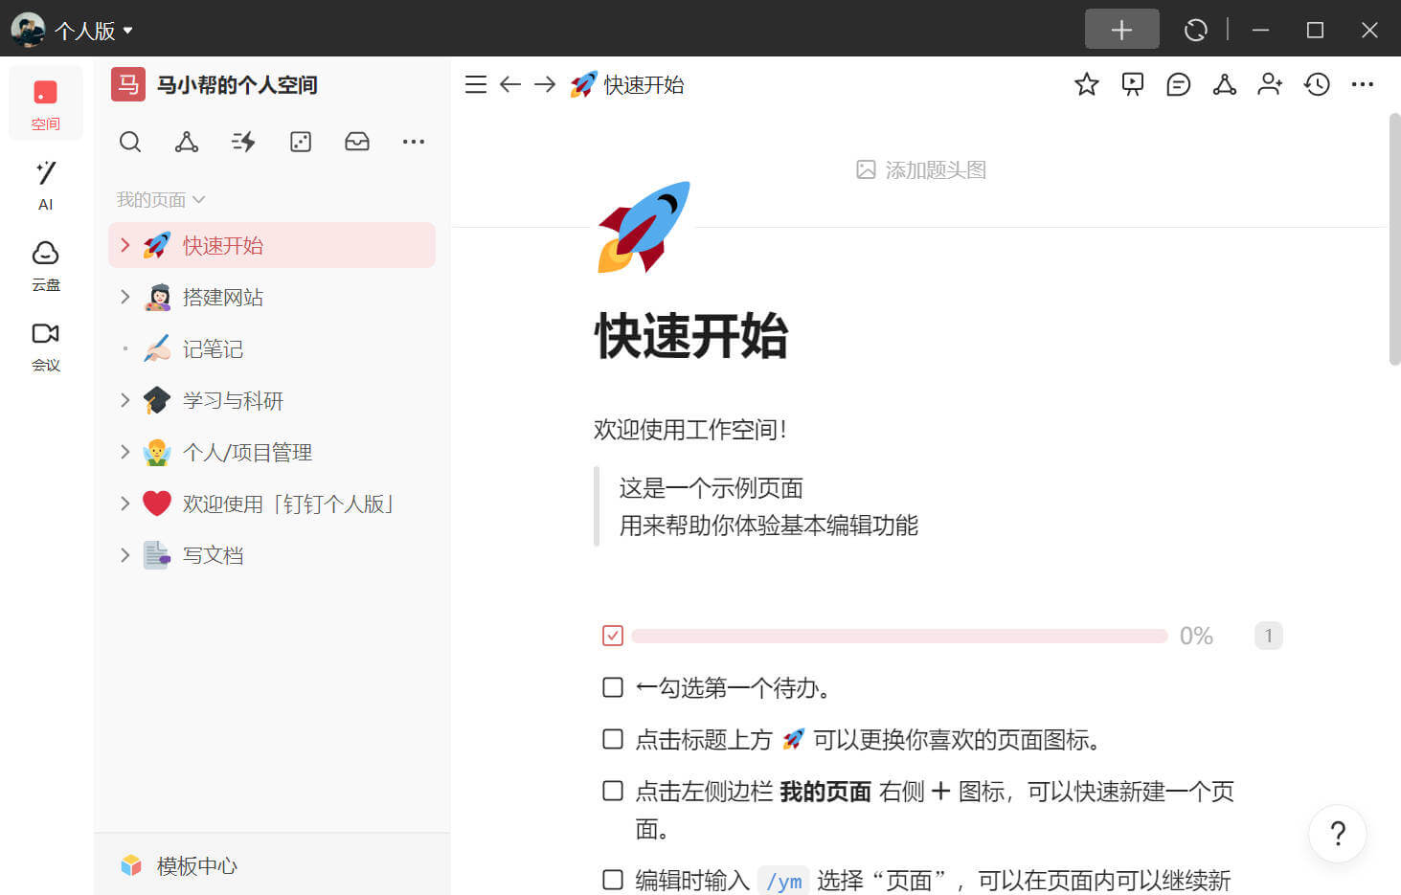Click the red checkbox beside progress bar
Screen dimensions: 1401x895
(x=613, y=636)
